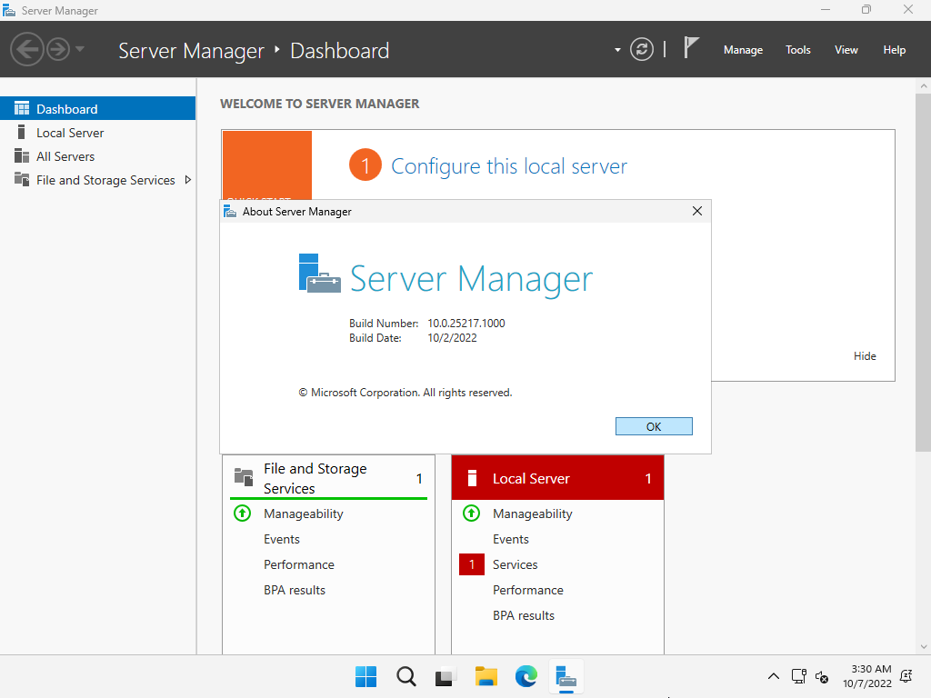Open the Windows Start menu
Screen dimensions: 931x698
pos(365,676)
